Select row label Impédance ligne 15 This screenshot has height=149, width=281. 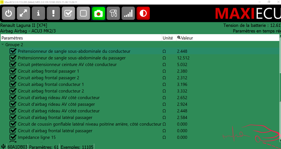pyautogui.click(x=37, y=137)
